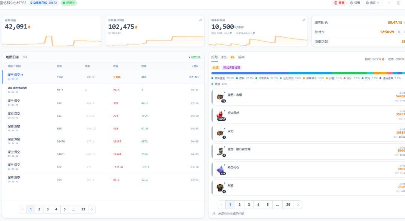Swap the hourly income card display mode
The image size is (405, 221).
[x=304, y=20]
